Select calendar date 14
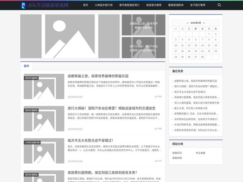The height and width of the screenshot is (182, 243). click(x=202, y=45)
